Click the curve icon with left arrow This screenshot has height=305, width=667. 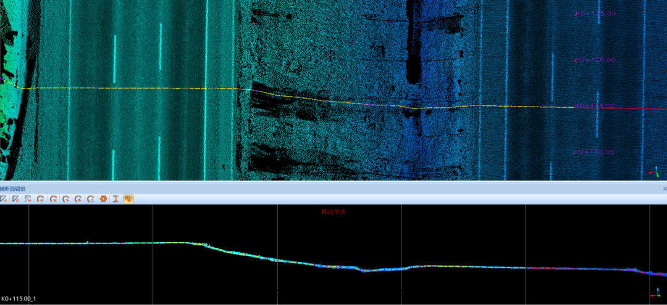pos(78,199)
